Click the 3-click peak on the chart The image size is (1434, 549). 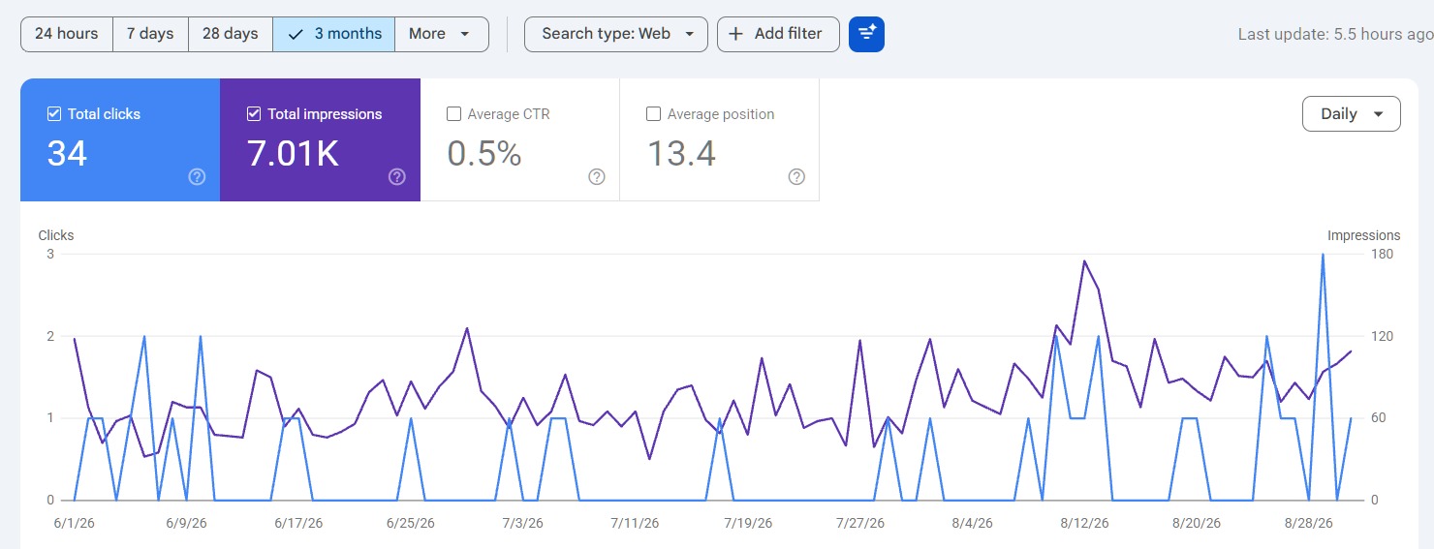pos(1323,256)
